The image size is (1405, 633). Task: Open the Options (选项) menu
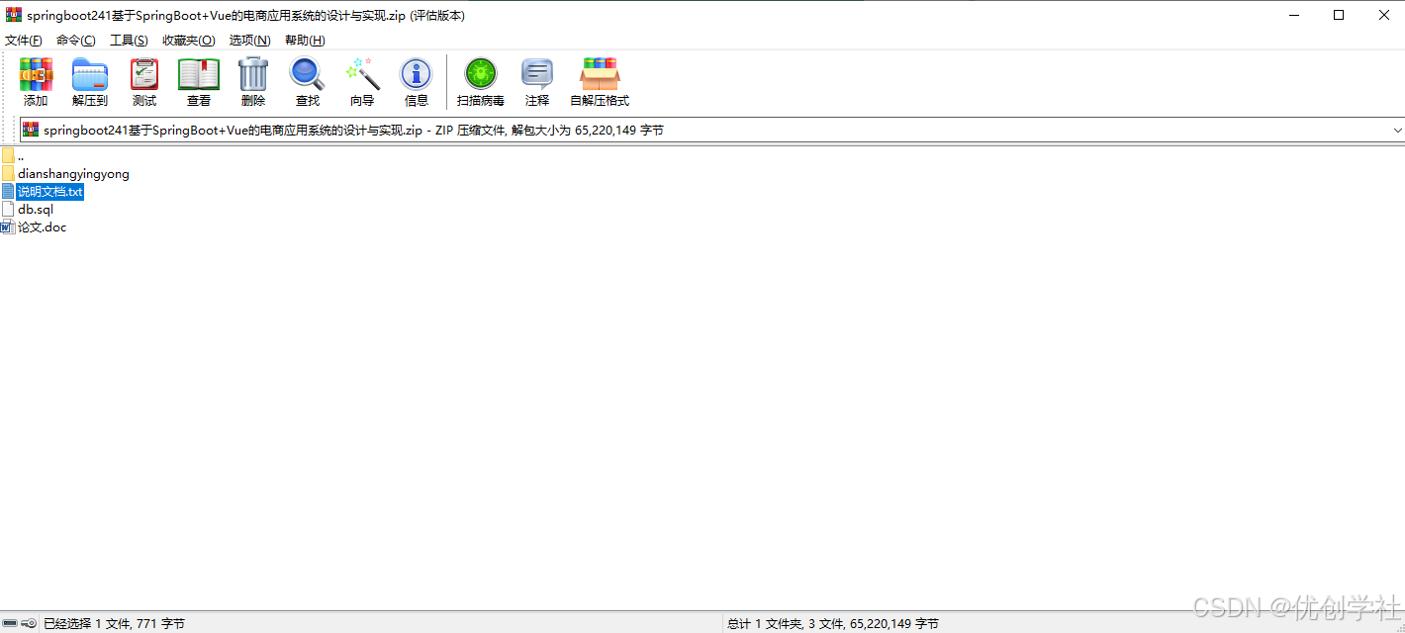249,41
